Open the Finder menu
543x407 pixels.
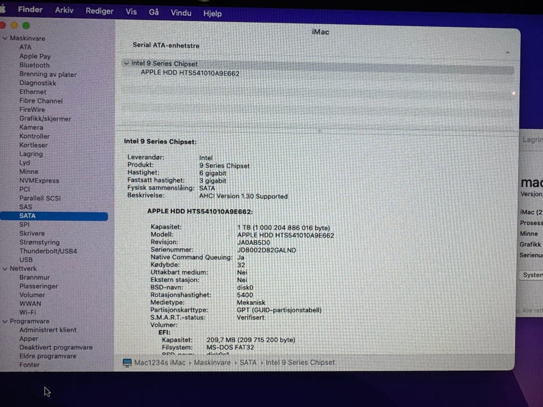pyautogui.click(x=30, y=10)
